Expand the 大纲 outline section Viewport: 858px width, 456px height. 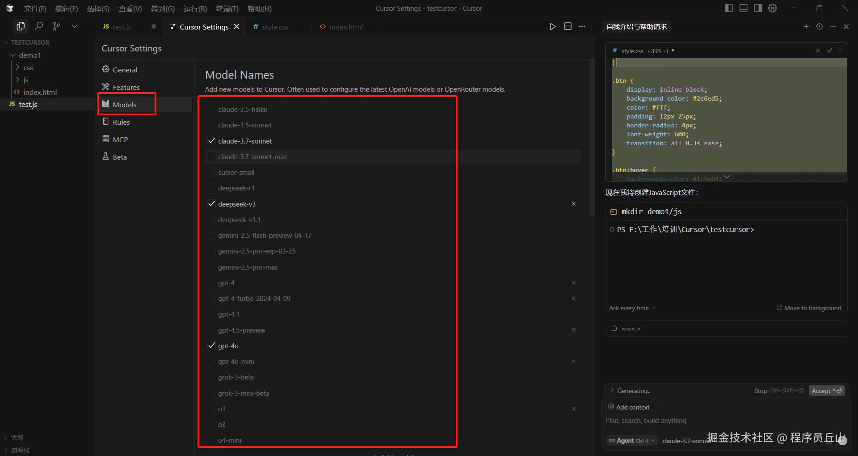pos(13,438)
